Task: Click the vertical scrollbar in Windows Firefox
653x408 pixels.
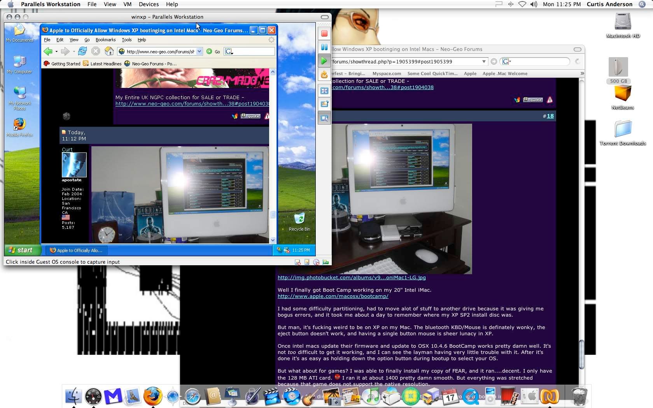Action: pyautogui.click(x=273, y=156)
